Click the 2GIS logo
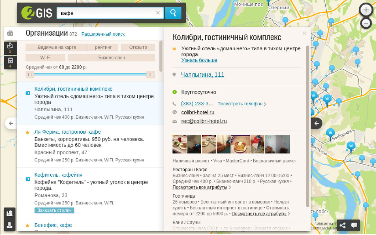 click(37, 13)
